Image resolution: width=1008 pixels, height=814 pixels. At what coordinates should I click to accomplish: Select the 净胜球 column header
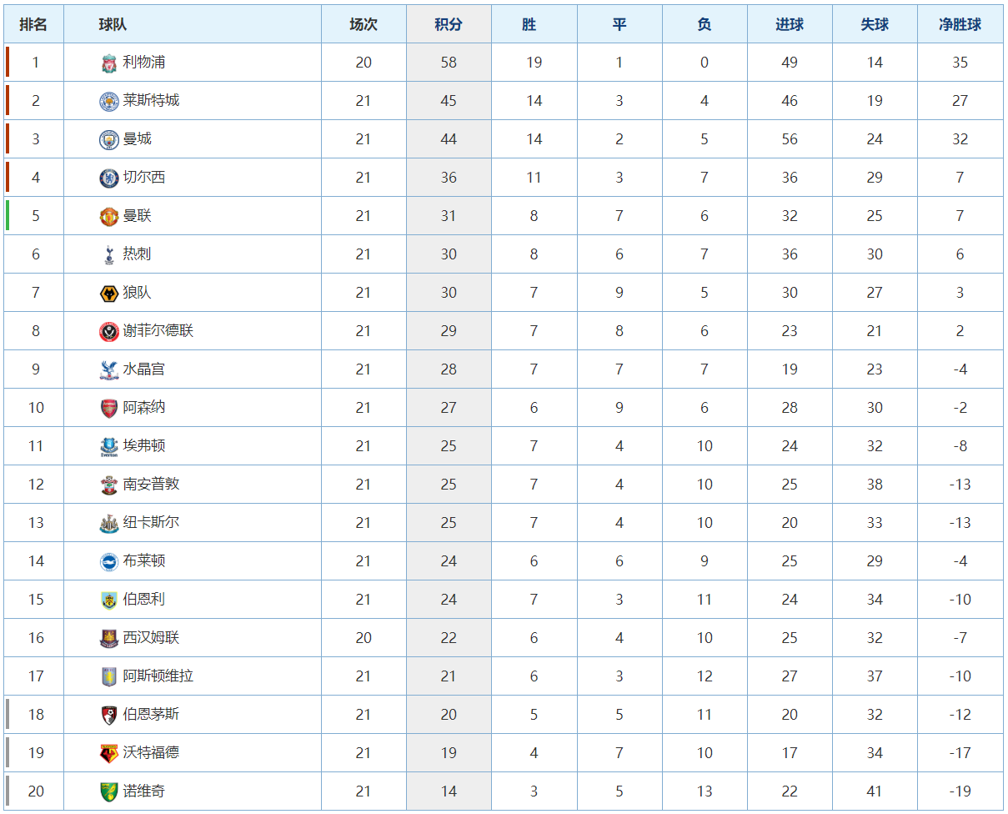[960, 24]
